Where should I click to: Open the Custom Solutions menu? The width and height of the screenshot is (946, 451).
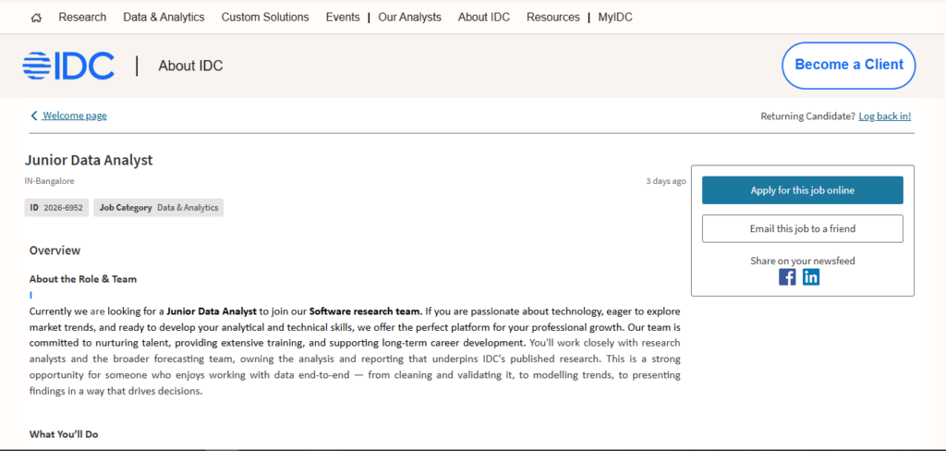click(265, 18)
